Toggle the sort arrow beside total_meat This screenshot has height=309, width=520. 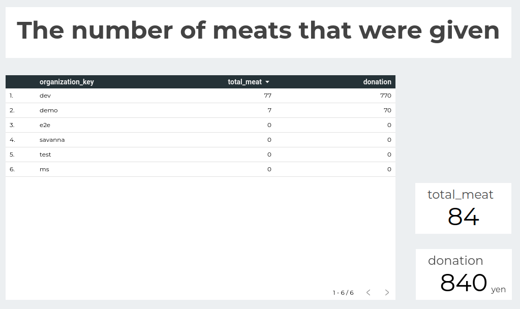[x=267, y=82]
